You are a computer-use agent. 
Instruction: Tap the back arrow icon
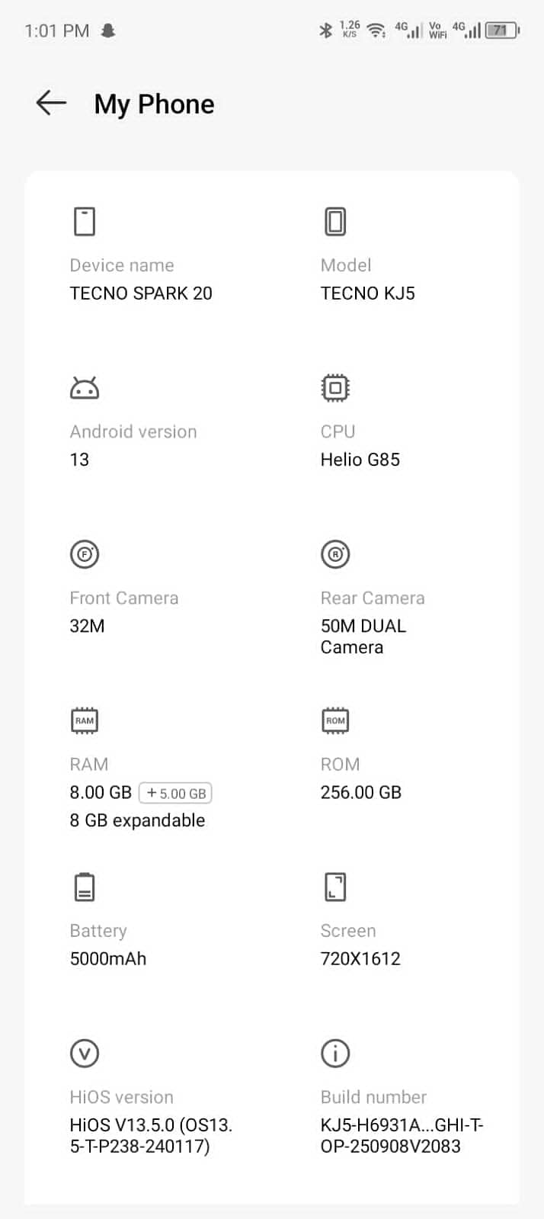coord(51,103)
